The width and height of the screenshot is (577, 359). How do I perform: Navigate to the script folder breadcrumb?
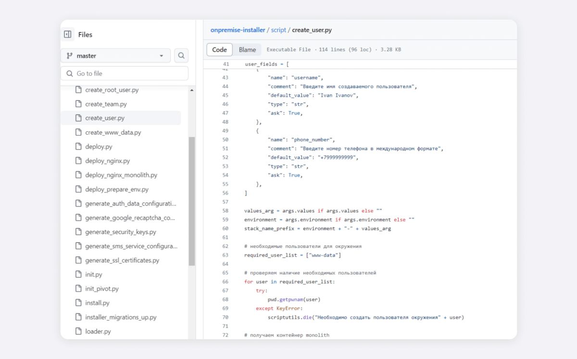[x=278, y=30]
